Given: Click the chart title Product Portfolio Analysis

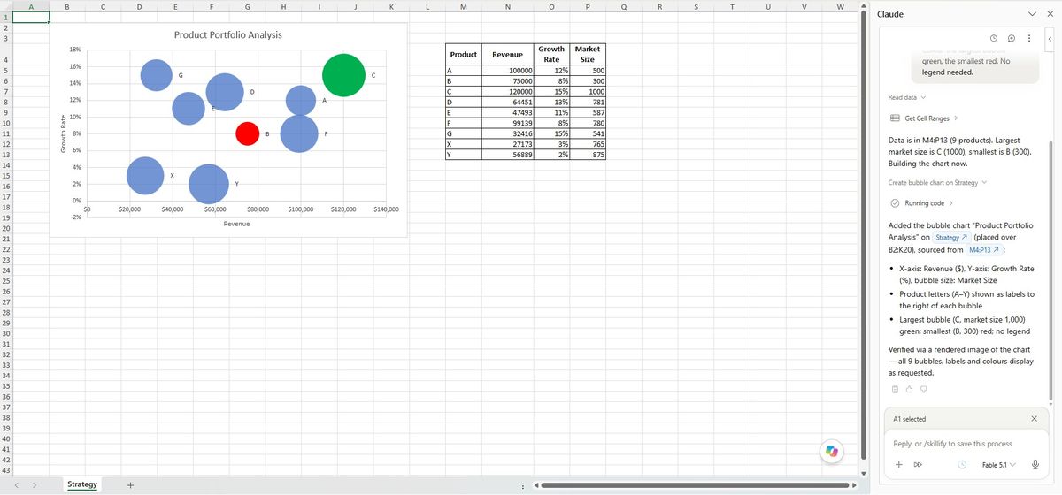Looking at the screenshot, I should 228,35.
